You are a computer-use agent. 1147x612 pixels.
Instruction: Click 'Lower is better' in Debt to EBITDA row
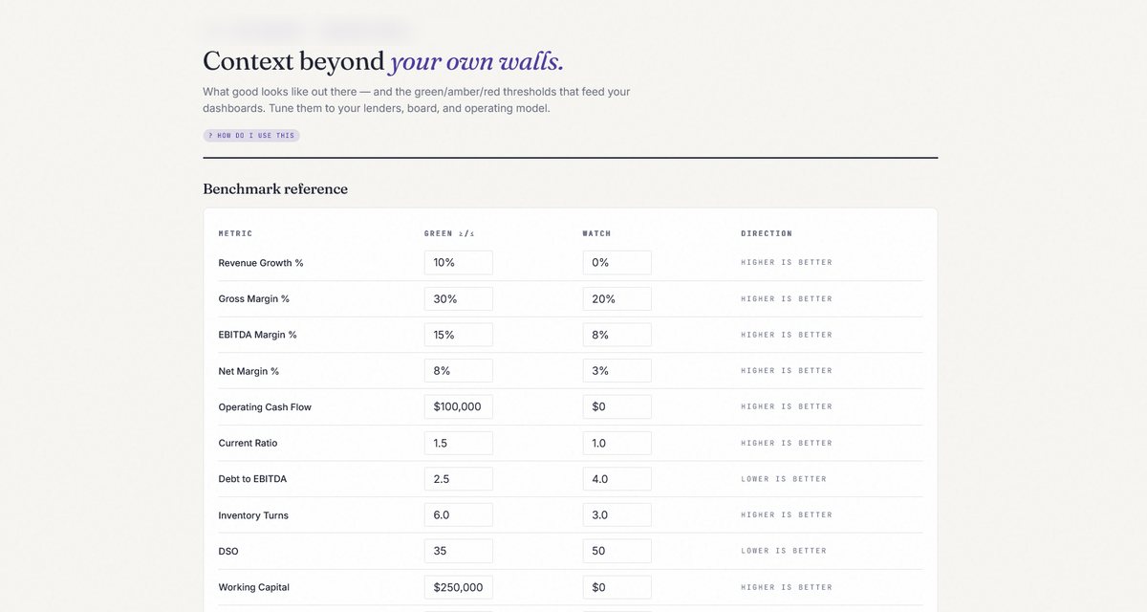point(784,479)
